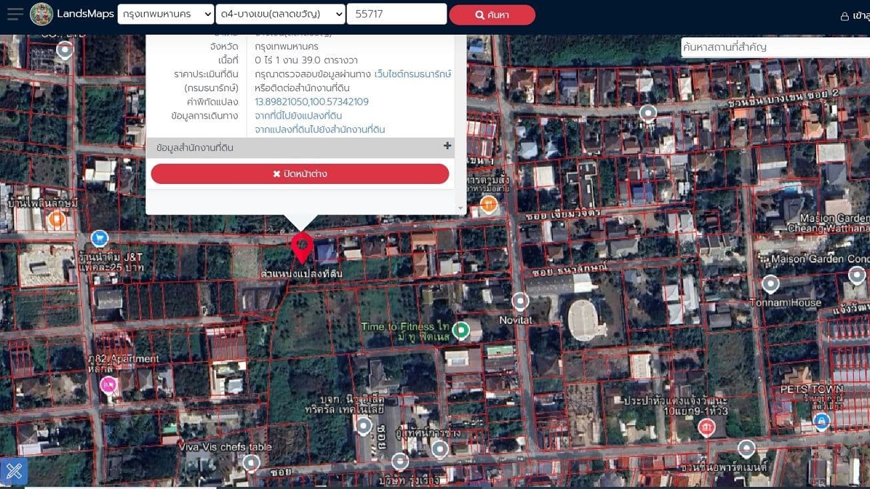Click the parcel number field showing 55717

coord(397,14)
